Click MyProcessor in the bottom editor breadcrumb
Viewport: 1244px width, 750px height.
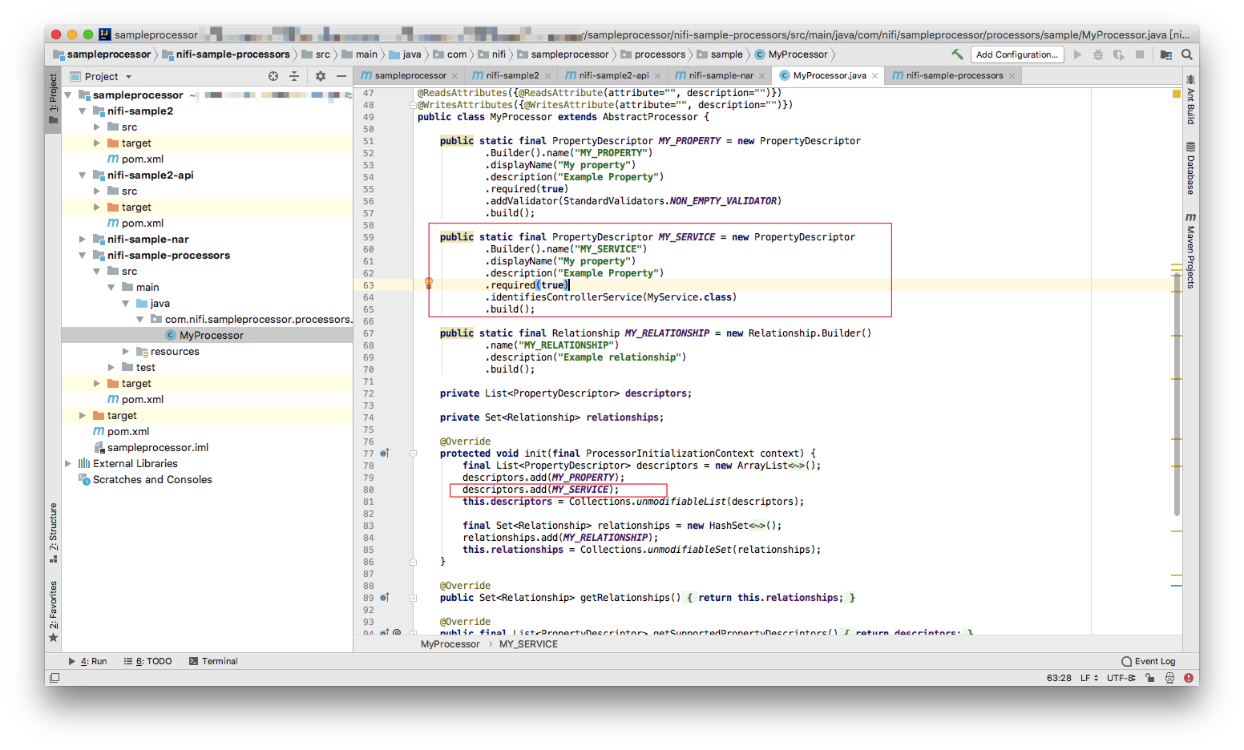[x=450, y=644]
